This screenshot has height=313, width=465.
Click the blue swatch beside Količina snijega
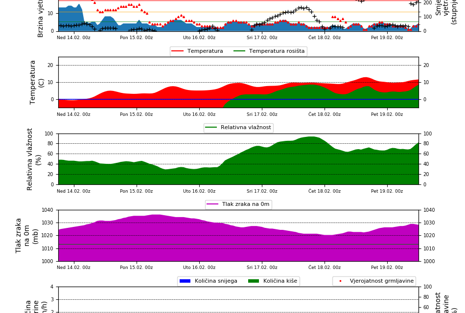(x=185, y=281)
